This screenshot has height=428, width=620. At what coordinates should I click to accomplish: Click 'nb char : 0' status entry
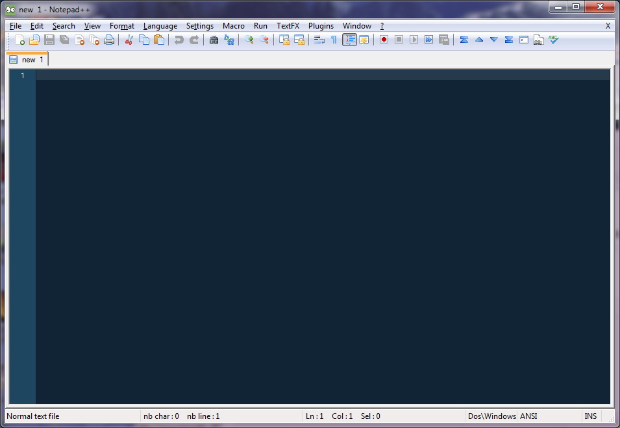tap(161, 416)
